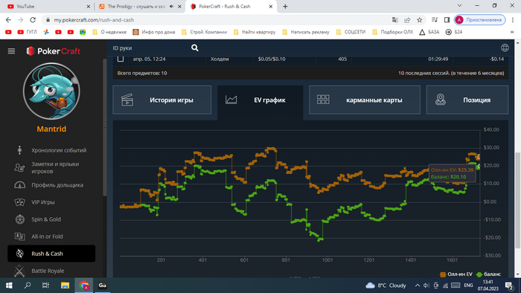Open the БАЗА bookmark
Image resolution: width=521 pixels, height=293 pixels.
(x=429, y=32)
